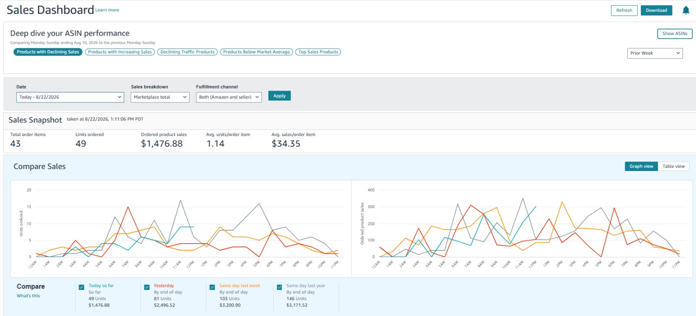Click the Ordered product sales value $1,476.88
The width and height of the screenshot is (696, 316).
click(x=162, y=144)
